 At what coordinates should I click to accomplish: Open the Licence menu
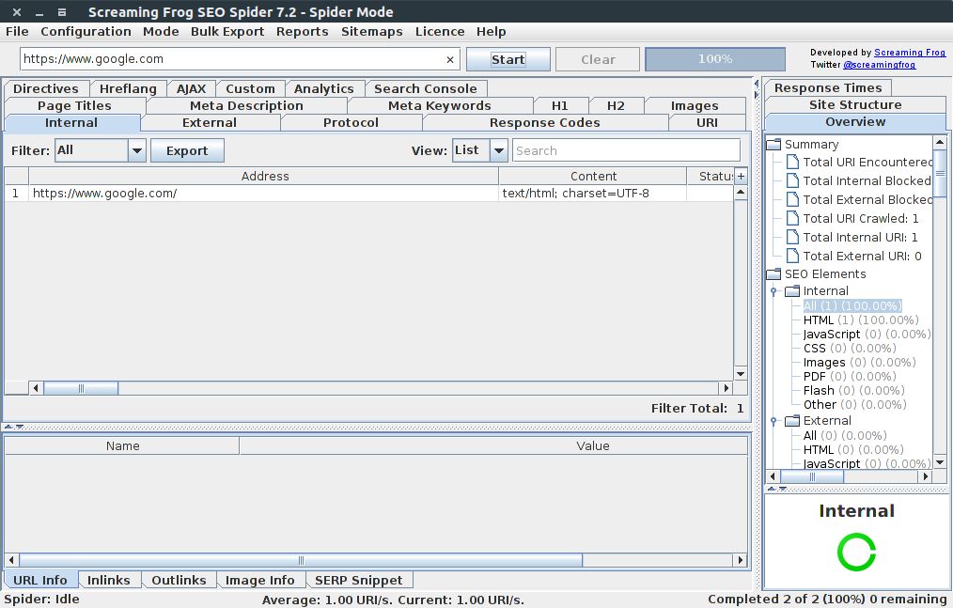click(x=440, y=32)
